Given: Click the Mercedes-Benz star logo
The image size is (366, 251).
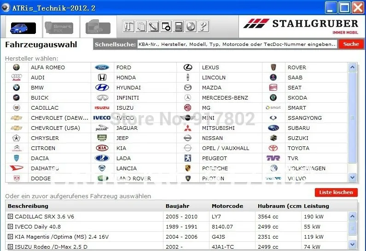Looking at the screenshot, I should [188, 98].
